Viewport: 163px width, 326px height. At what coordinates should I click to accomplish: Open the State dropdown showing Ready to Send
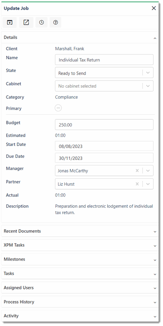[x=104, y=73]
